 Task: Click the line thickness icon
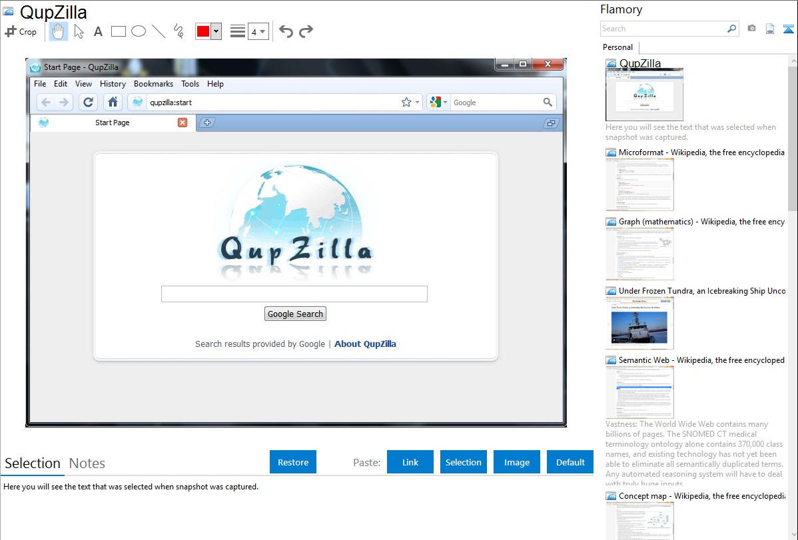click(x=238, y=31)
